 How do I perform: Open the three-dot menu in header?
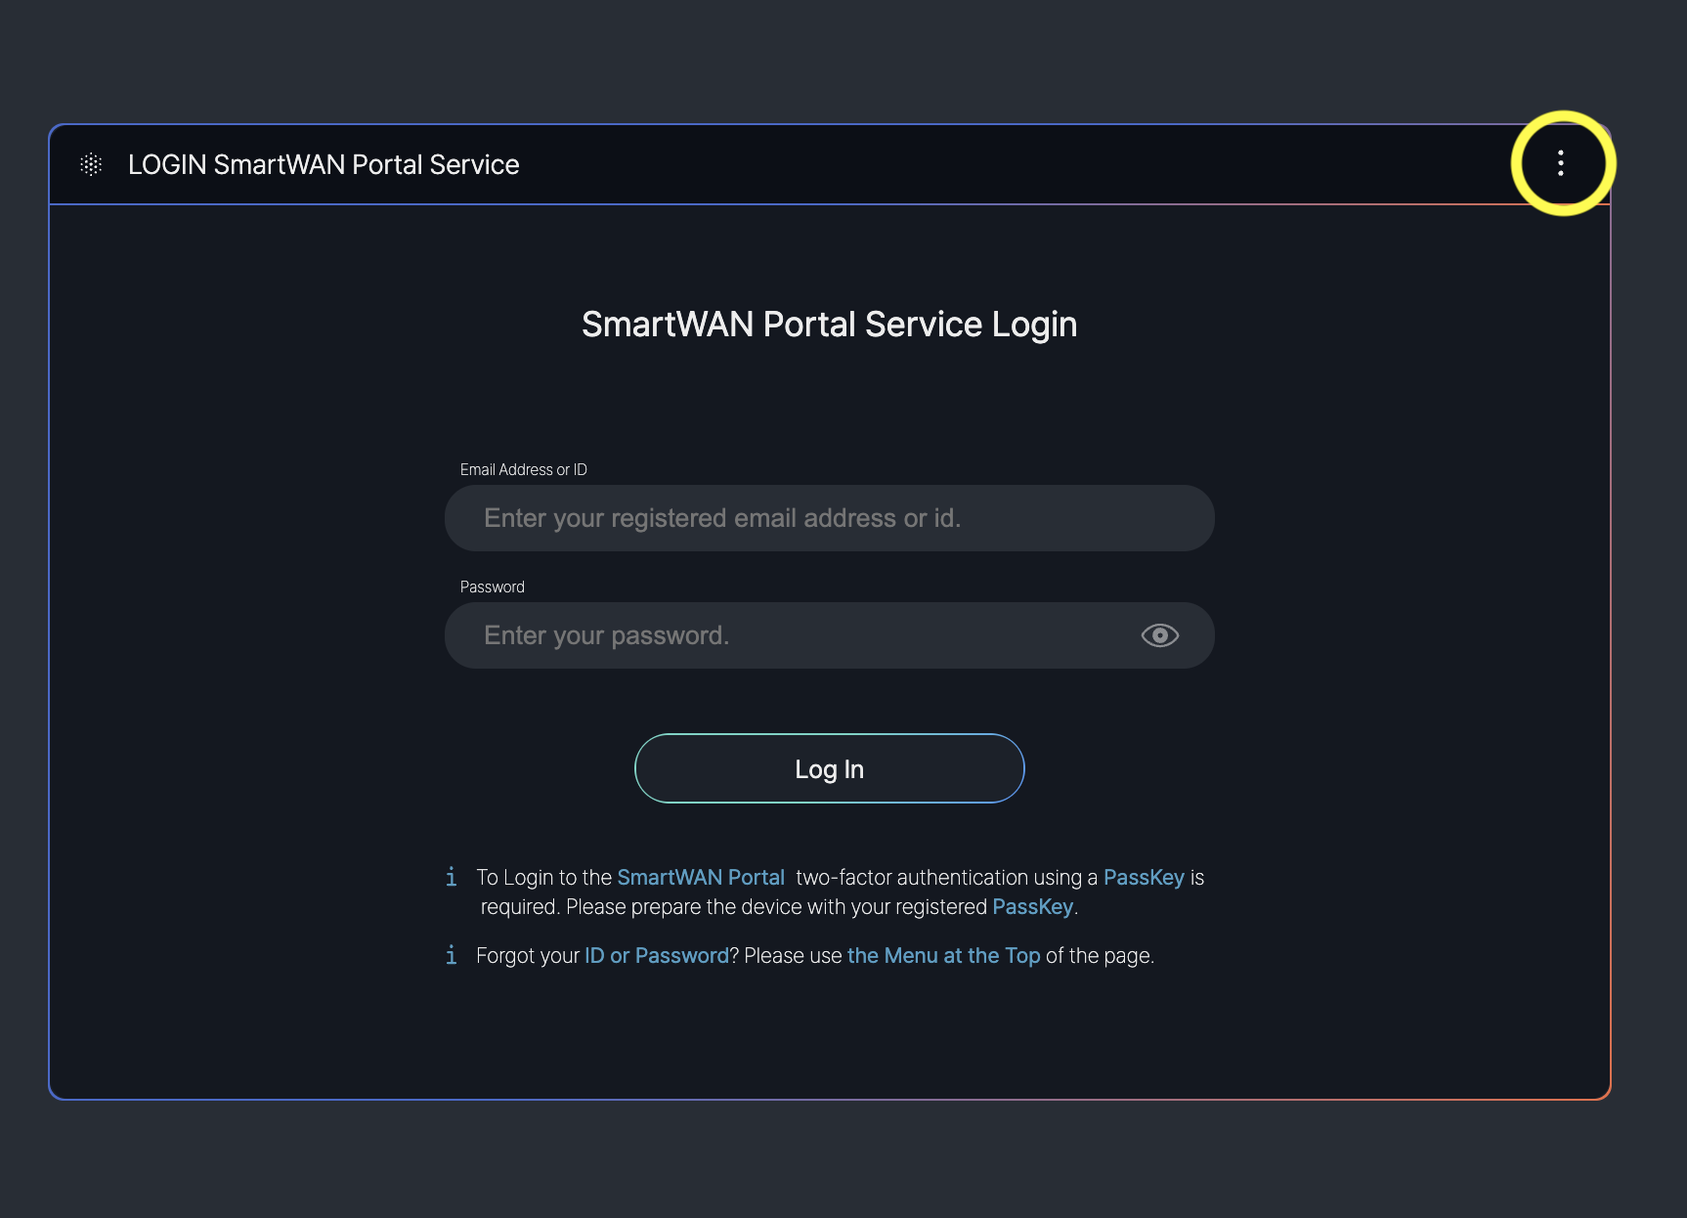(x=1561, y=163)
